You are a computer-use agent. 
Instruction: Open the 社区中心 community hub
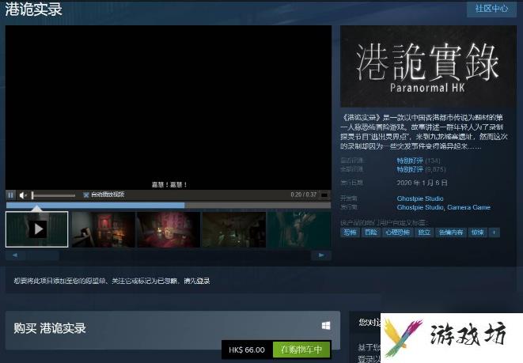[x=491, y=9]
